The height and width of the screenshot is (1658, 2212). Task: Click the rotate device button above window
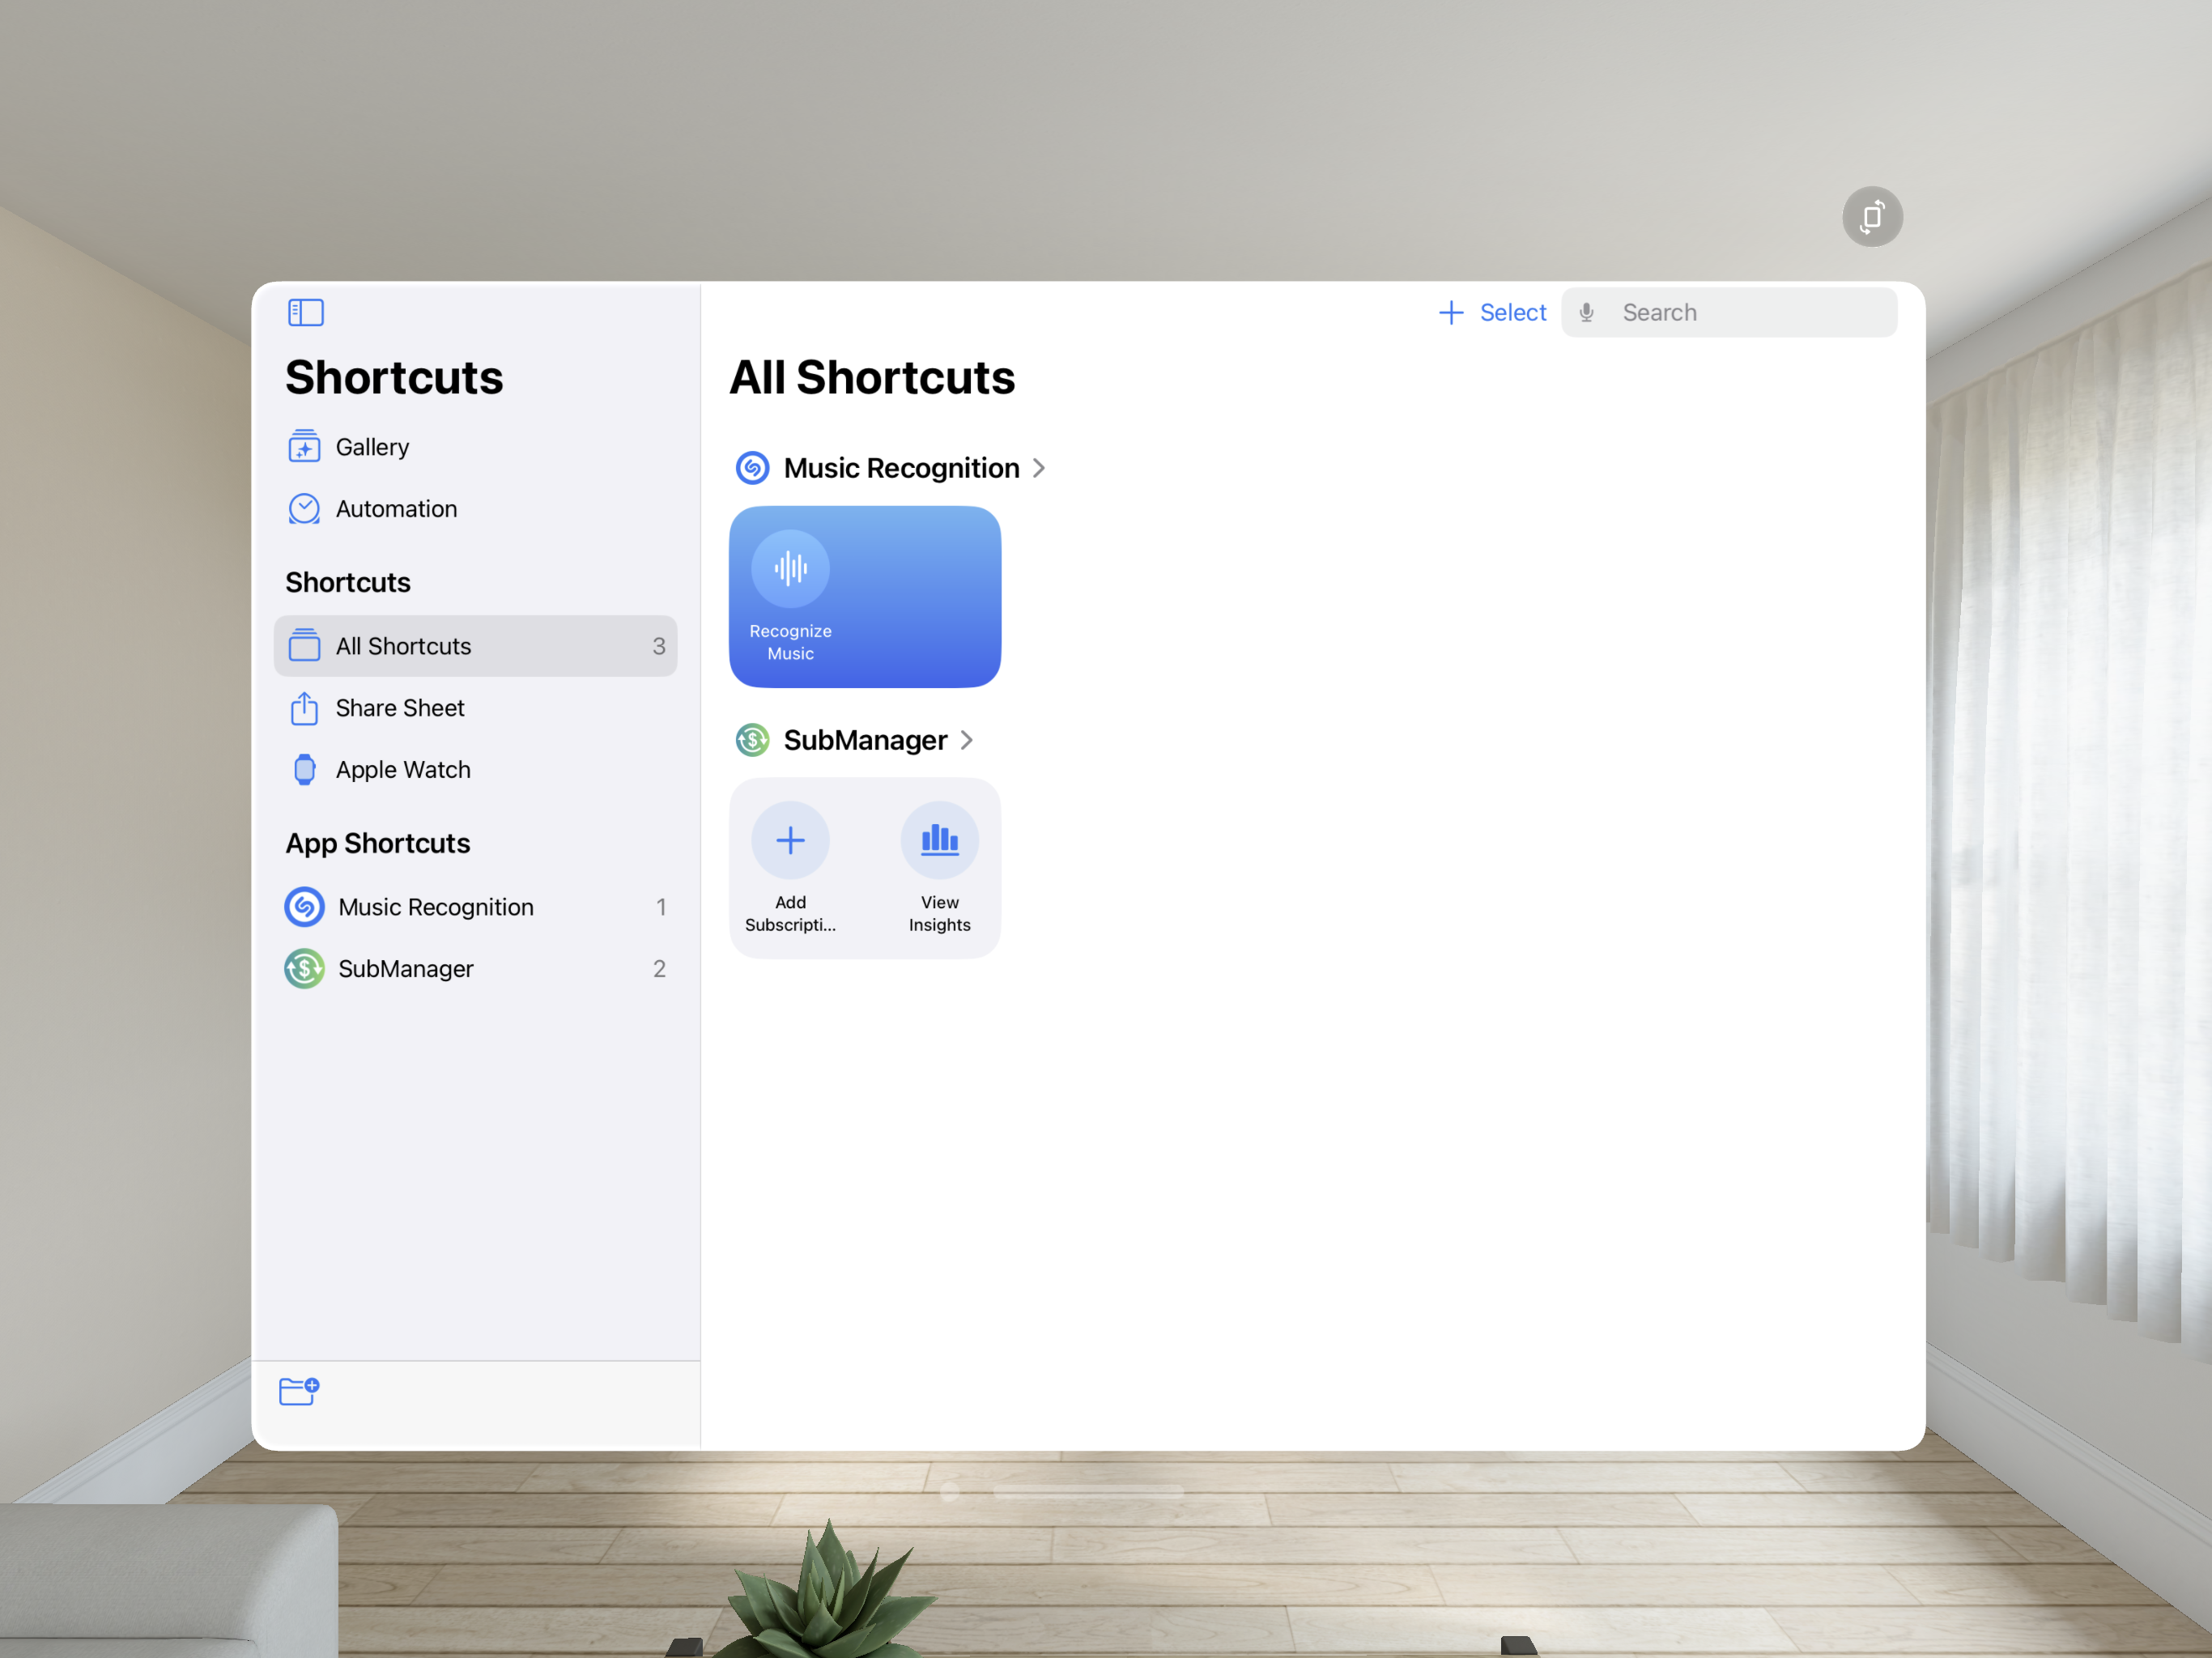(x=1873, y=216)
